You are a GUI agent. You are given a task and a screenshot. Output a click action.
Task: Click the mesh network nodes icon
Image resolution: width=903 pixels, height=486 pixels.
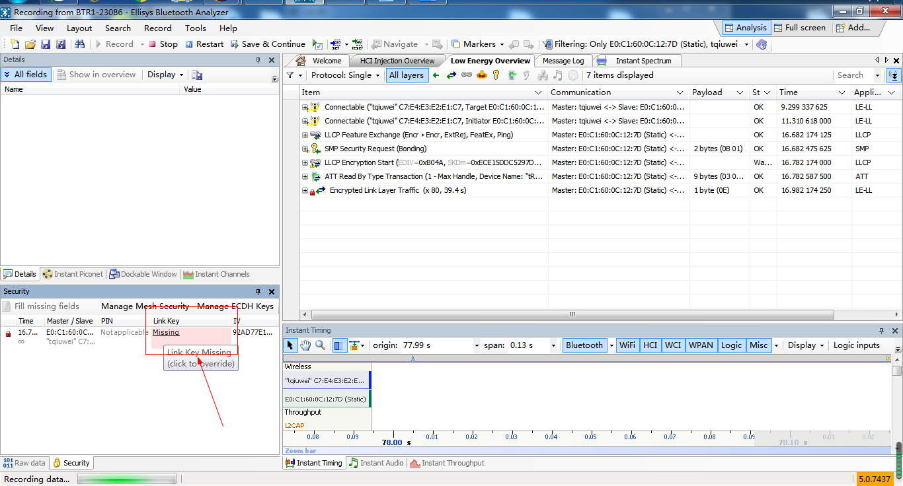[543, 75]
